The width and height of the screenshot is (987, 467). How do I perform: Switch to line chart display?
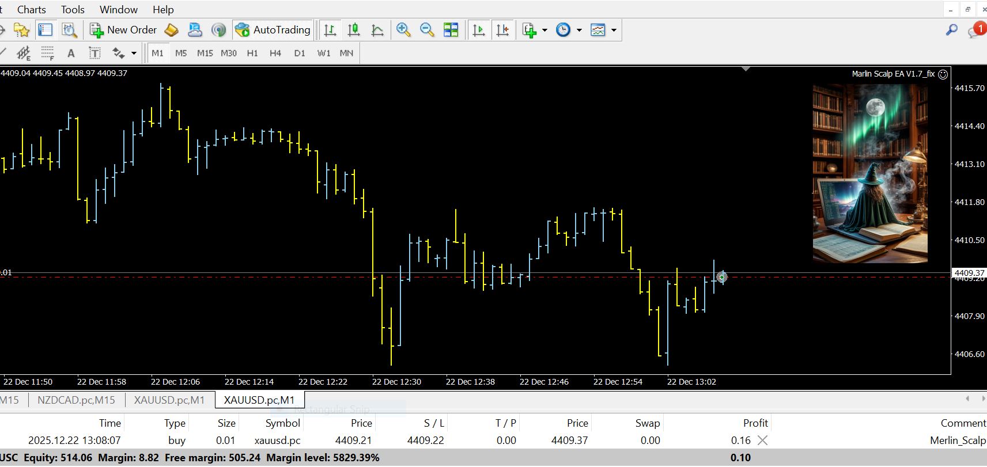pos(377,30)
